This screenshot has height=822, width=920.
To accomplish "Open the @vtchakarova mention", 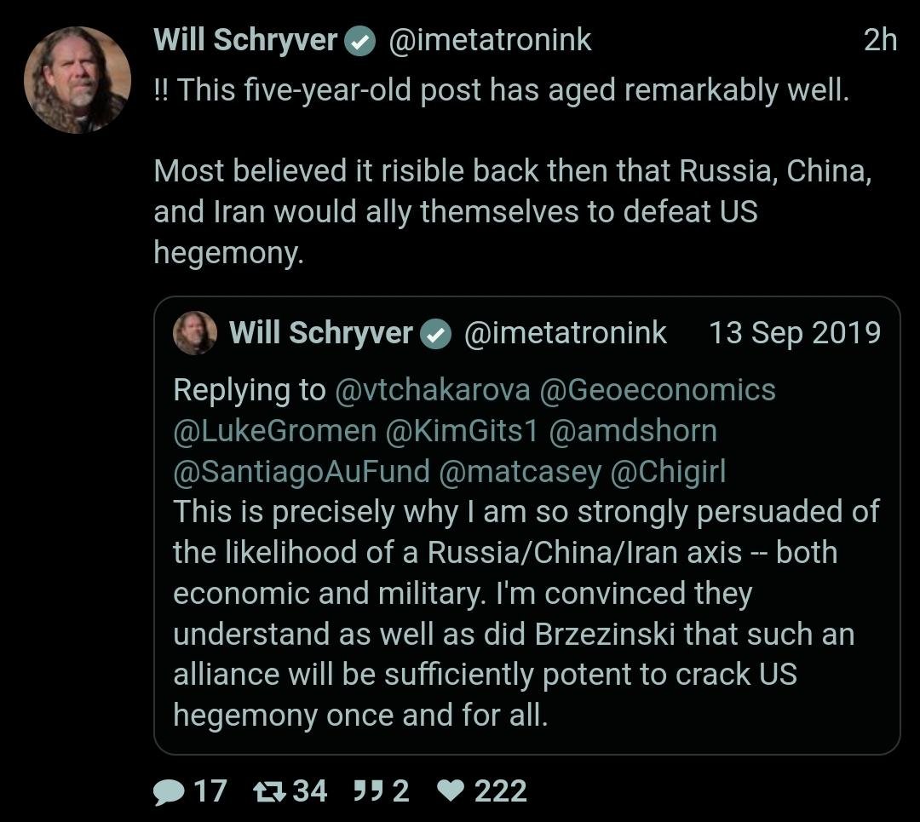I will point(433,389).
